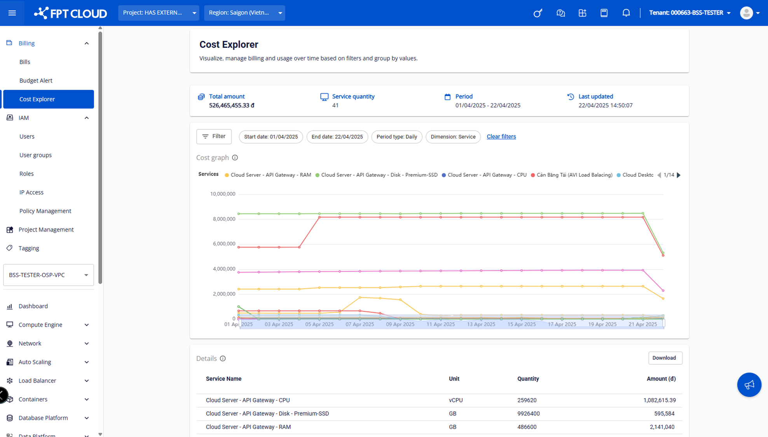Click the megaphone announcement floating button

coord(749,385)
